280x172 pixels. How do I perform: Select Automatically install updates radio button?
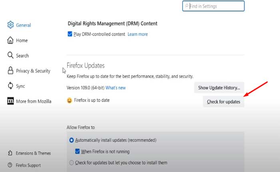pyautogui.click(x=72, y=140)
